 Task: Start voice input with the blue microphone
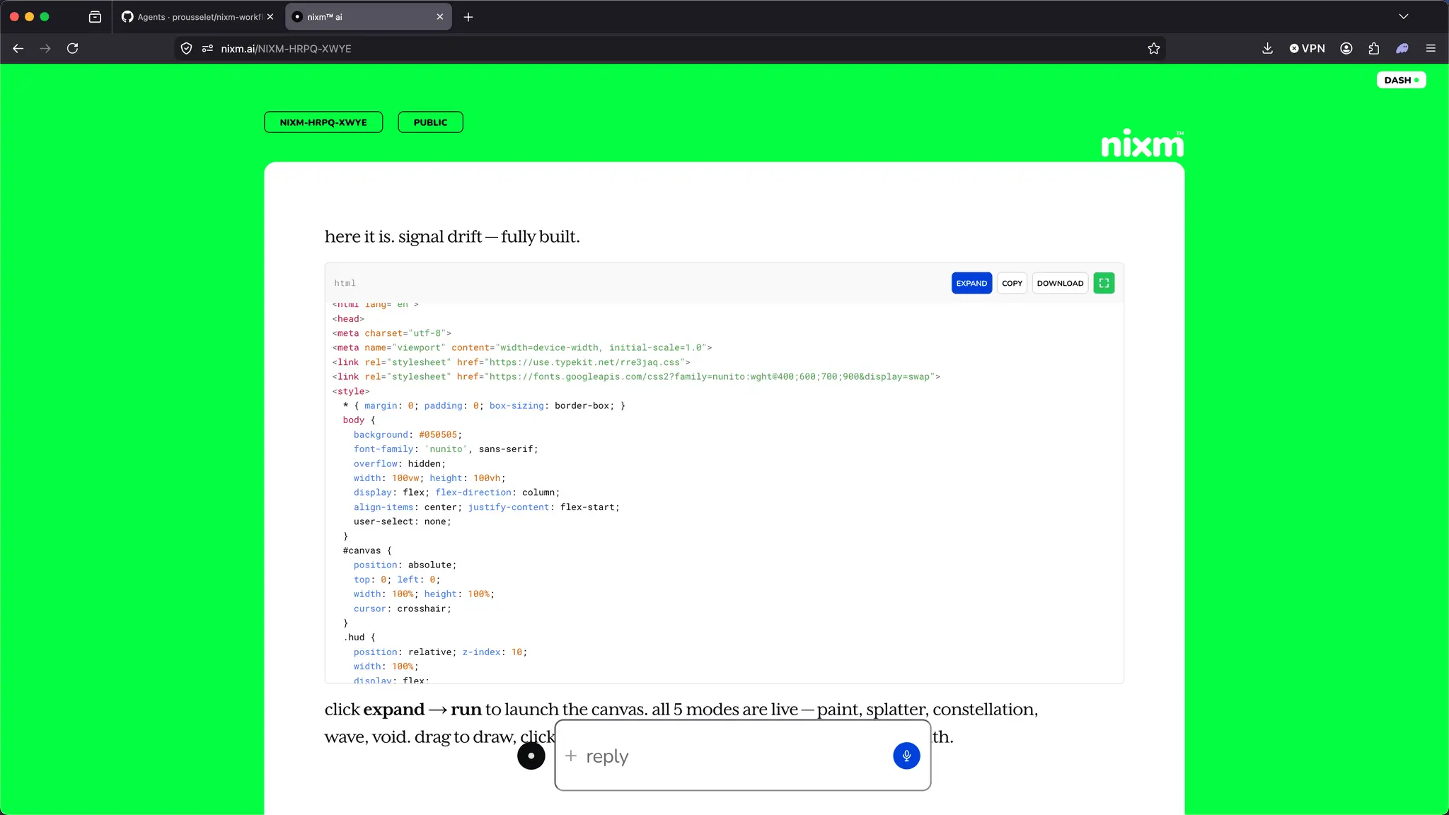(x=906, y=756)
